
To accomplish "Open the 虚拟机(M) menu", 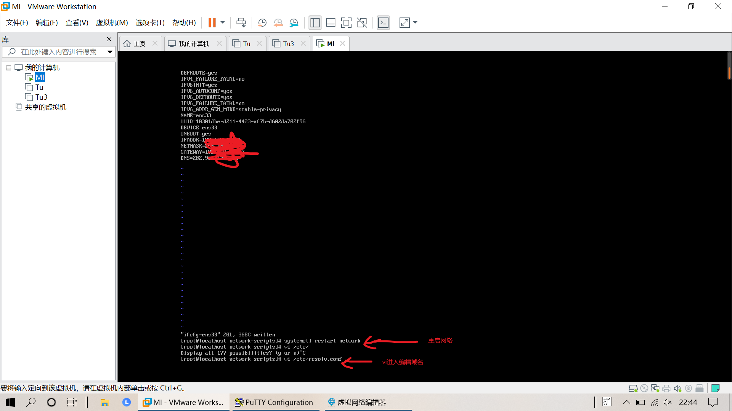I will point(112,23).
